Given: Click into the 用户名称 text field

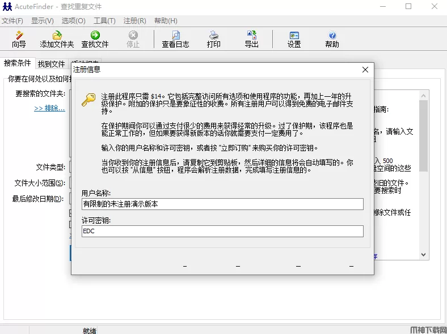Looking at the screenshot, I should (222, 204).
